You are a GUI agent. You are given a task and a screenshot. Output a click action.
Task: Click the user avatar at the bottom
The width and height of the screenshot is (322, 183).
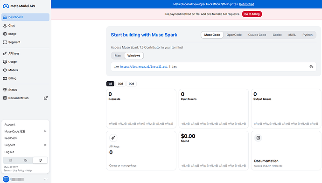(6, 179)
